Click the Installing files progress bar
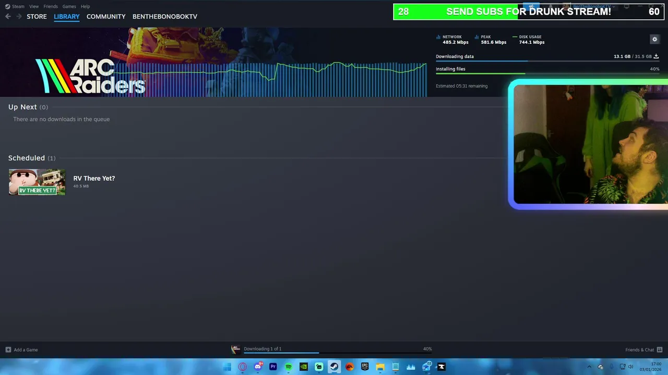The image size is (668, 375). [x=547, y=73]
